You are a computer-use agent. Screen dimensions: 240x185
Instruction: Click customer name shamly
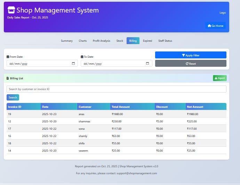tap(83, 136)
